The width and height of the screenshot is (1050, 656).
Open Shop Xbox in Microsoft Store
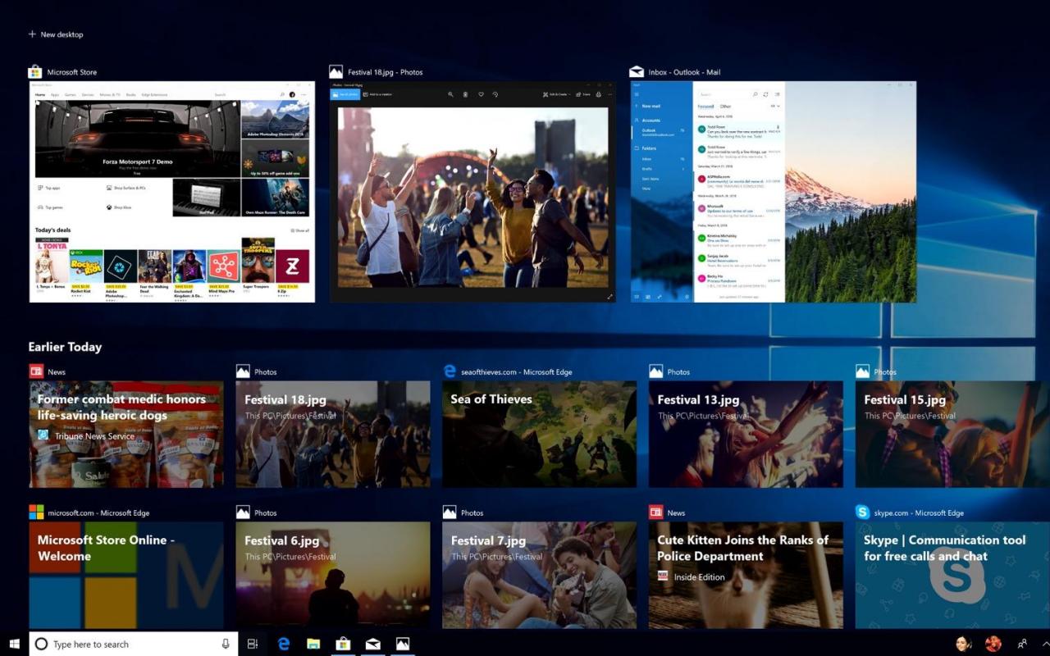[x=118, y=207]
